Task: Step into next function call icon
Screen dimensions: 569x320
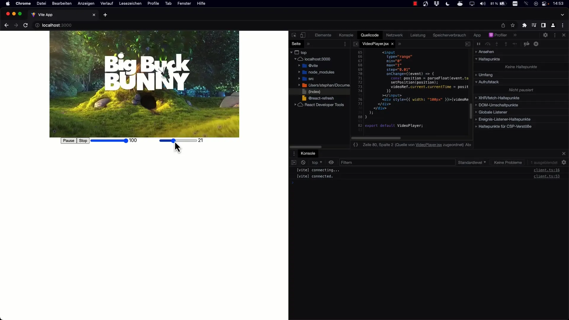Action: click(x=497, y=44)
